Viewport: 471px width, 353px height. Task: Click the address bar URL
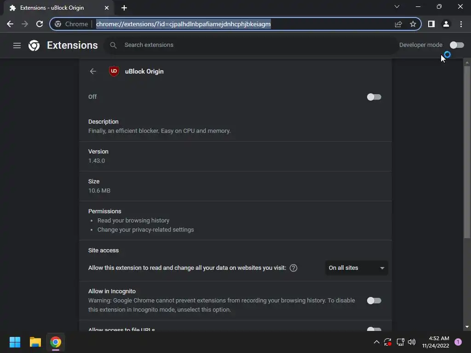[x=183, y=24]
